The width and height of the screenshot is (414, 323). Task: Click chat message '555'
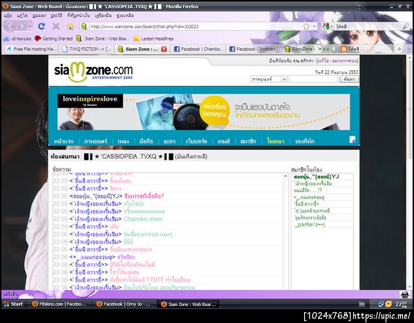click(x=128, y=242)
